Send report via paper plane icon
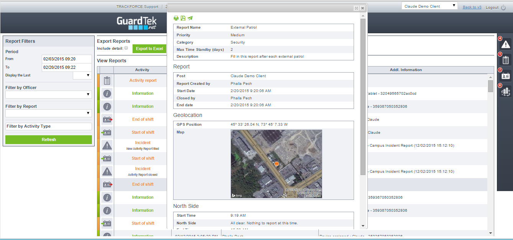513x240 pixels. pyautogui.click(x=190, y=18)
